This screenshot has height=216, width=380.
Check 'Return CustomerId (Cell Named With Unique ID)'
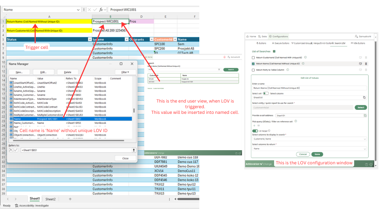[253, 57]
